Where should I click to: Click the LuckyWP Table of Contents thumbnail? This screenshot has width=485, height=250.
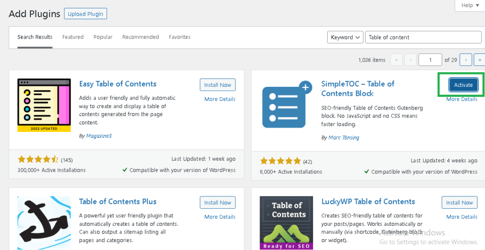(286, 223)
